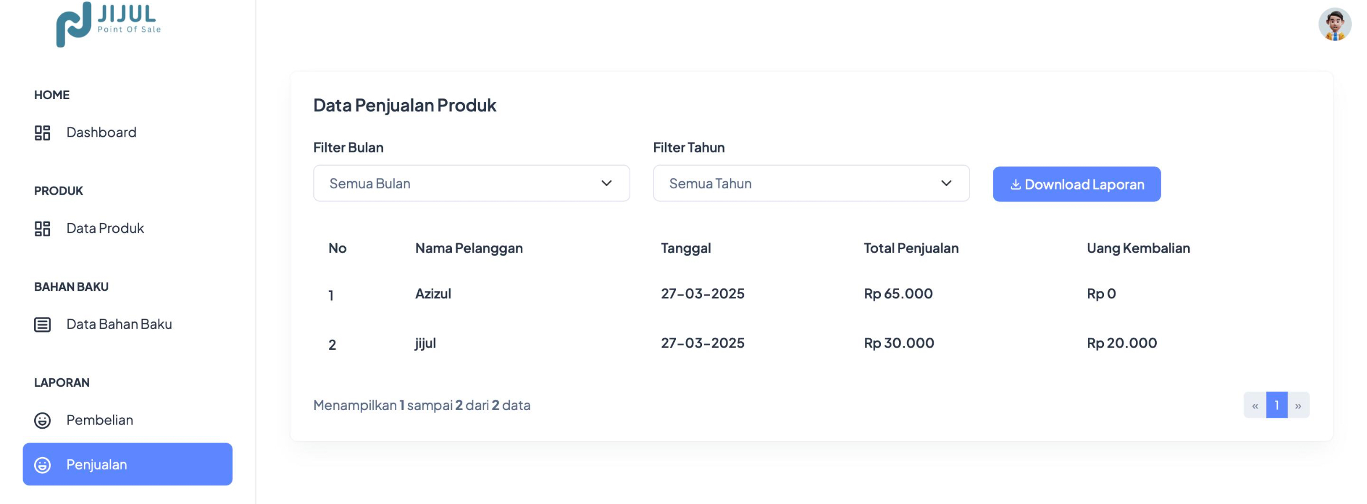Expand the Filter Tahun chevron
Viewport: 1367px width, 504px height.
(x=946, y=184)
